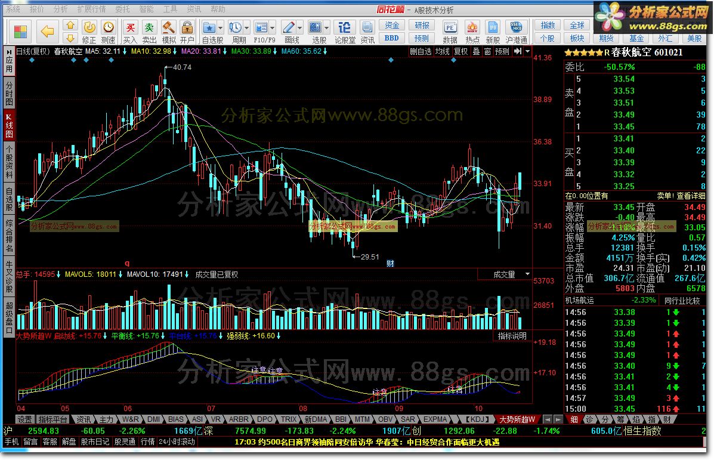The width and height of the screenshot is (714, 460).
Task: Open the 测速 speed test clock icon
Action: (x=108, y=32)
